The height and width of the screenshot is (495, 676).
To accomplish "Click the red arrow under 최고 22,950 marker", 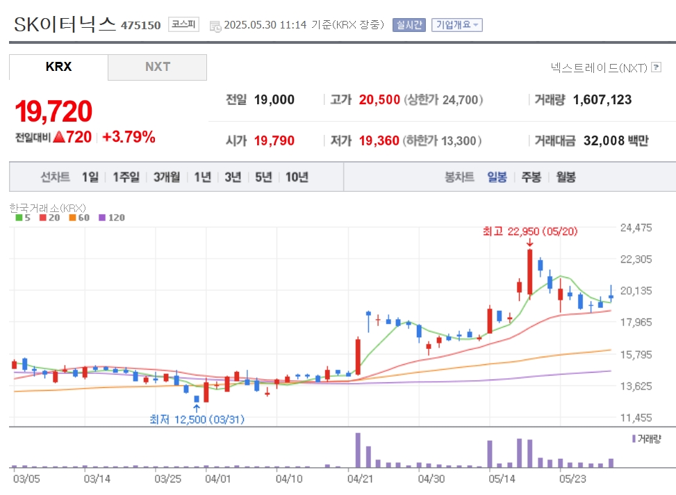I will (529, 243).
